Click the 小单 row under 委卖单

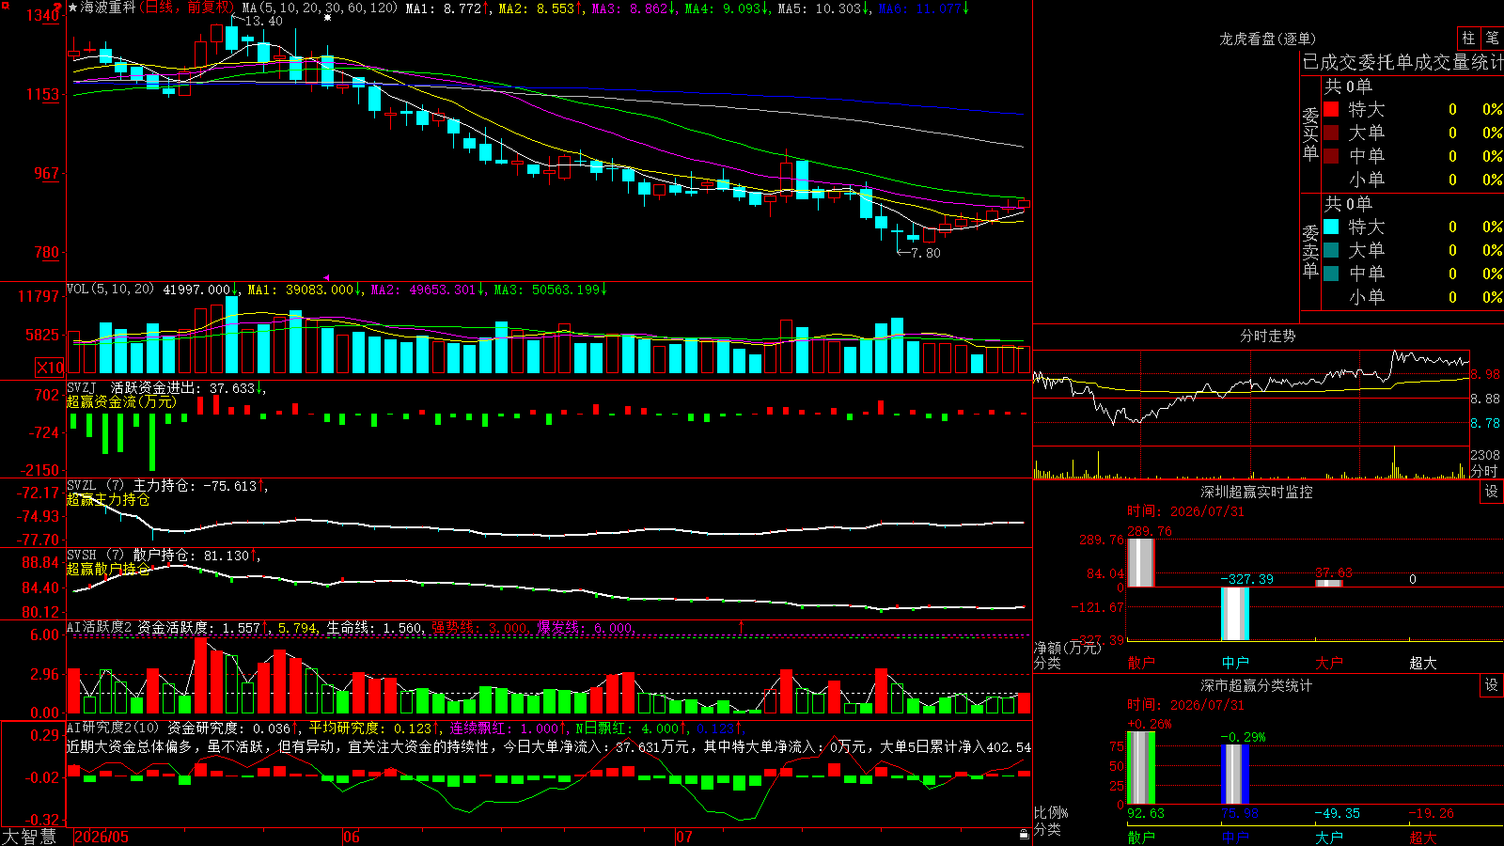[1414, 296]
